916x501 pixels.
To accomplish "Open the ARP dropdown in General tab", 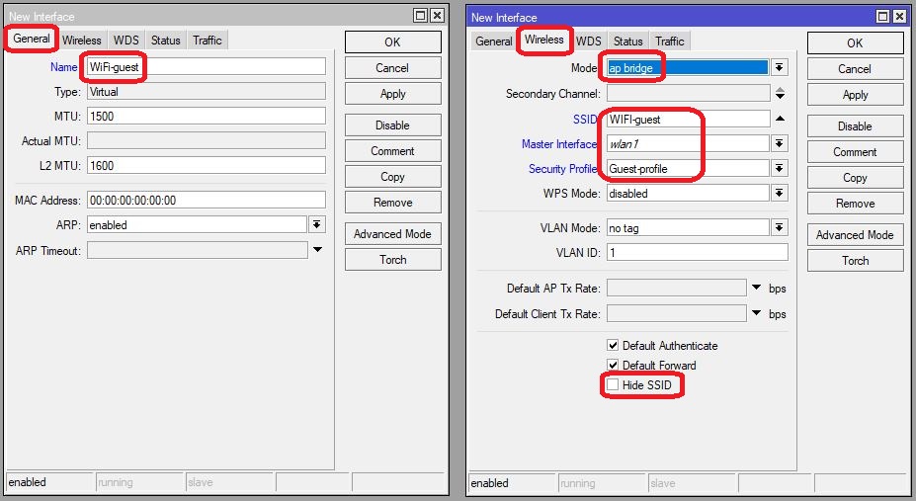I will 317,225.
